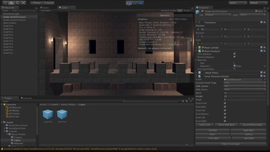This screenshot has width=270, height=152.
Task: Open the Free Aspect dropdown in Game view
Action: 55,11
